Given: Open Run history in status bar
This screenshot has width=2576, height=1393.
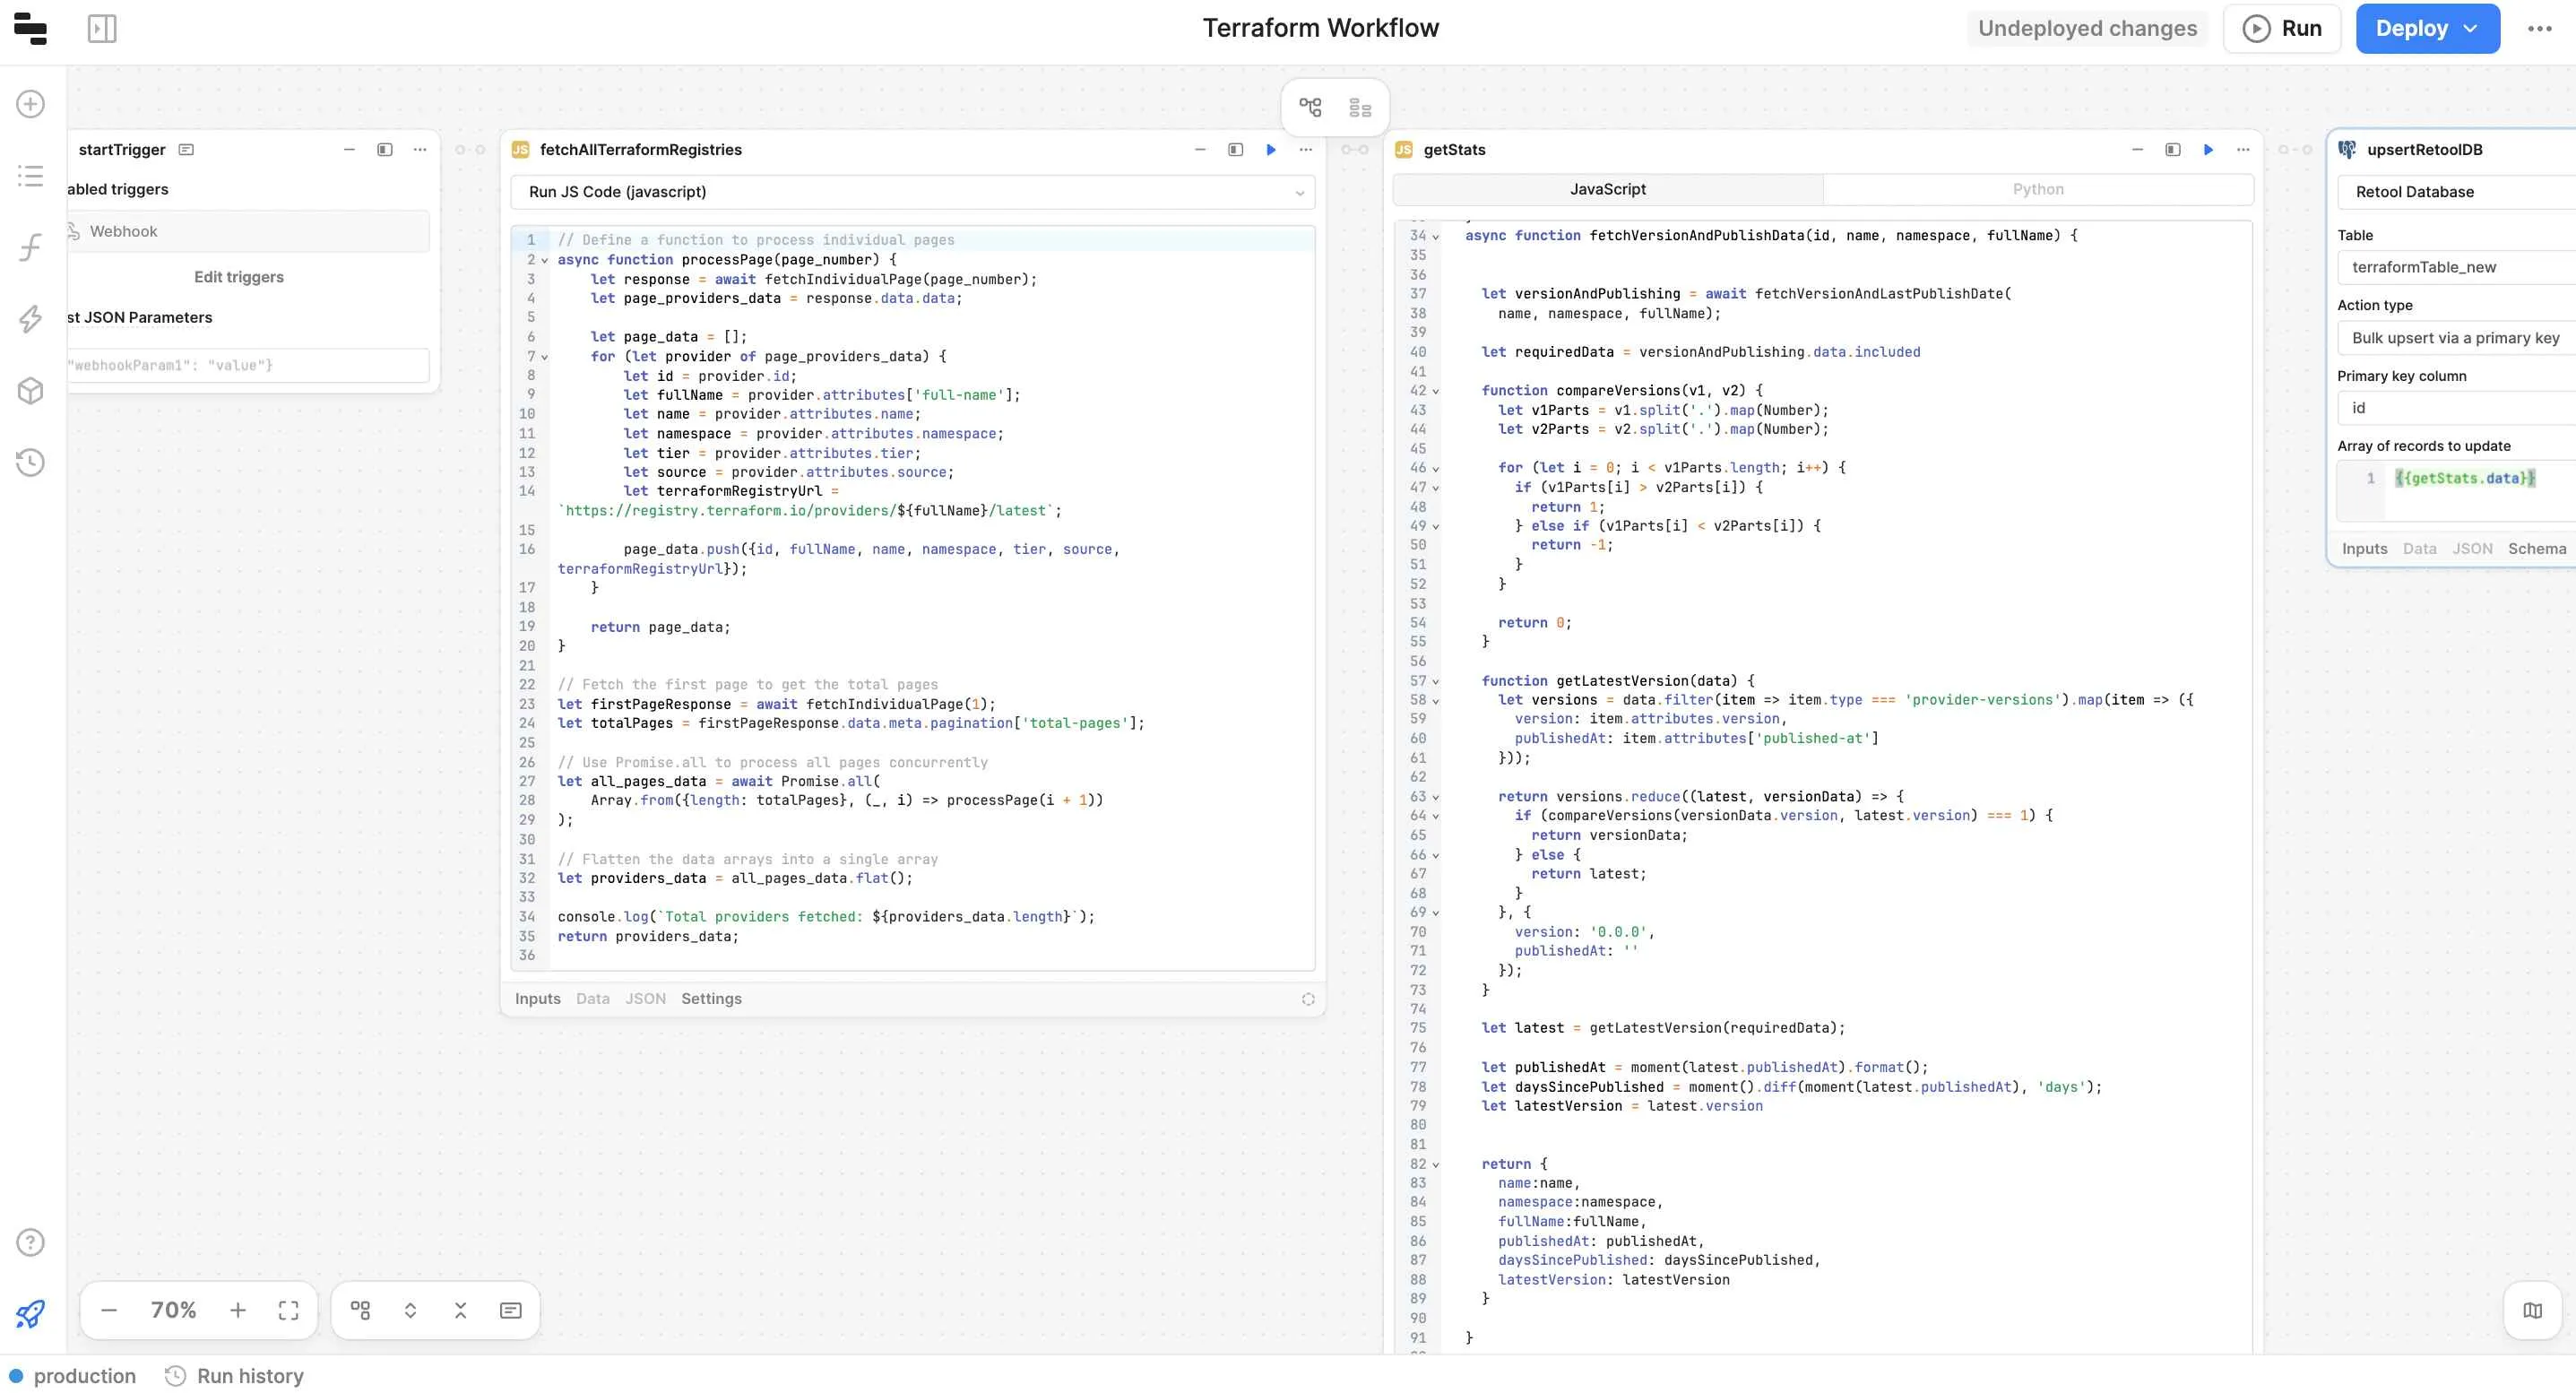Looking at the screenshot, I should click(x=234, y=1376).
